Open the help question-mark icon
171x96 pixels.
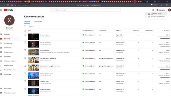tap(153, 10)
